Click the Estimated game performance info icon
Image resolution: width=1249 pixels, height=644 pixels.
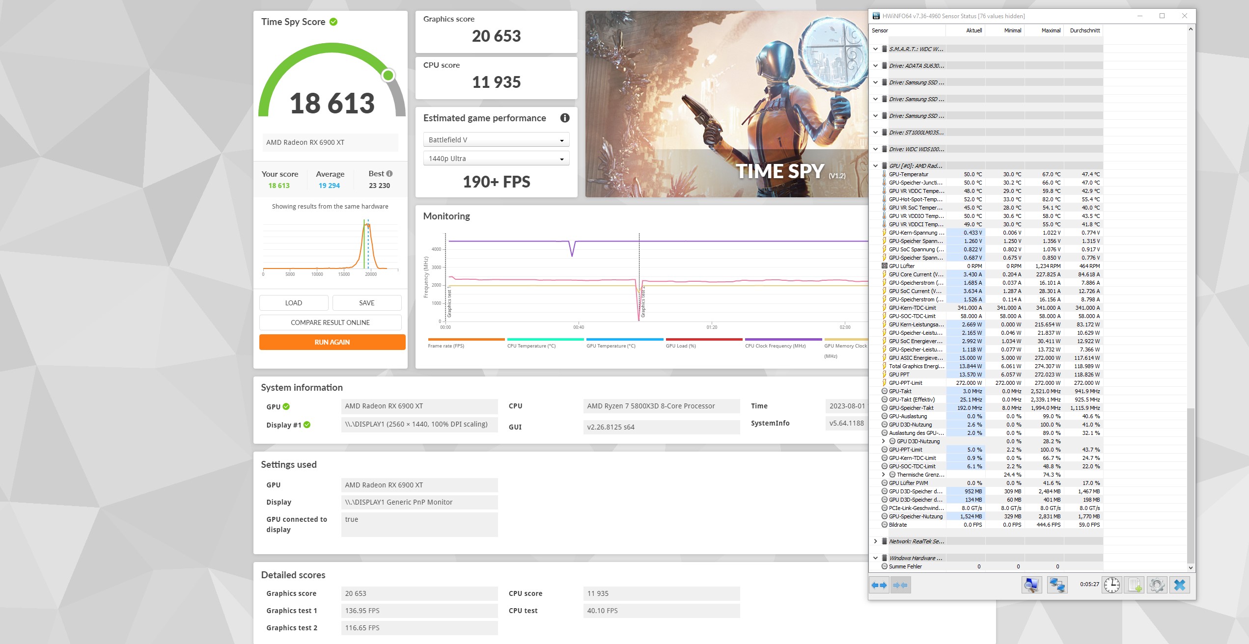pyautogui.click(x=565, y=118)
